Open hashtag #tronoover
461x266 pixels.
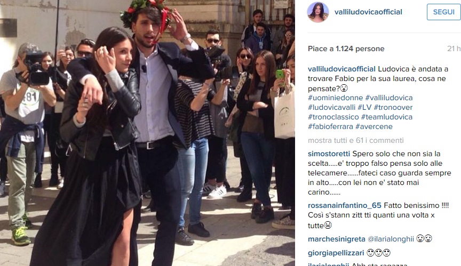[x=393, y=108]
